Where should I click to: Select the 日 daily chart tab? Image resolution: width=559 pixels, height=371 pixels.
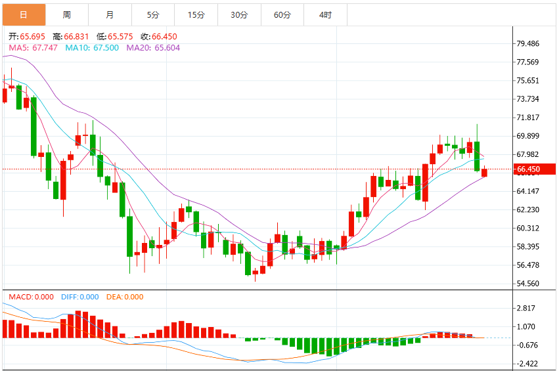[x=24, y=14]
